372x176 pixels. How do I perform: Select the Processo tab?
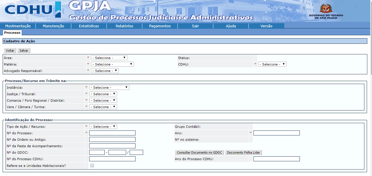pyautogui.click(x=12, y=32)
